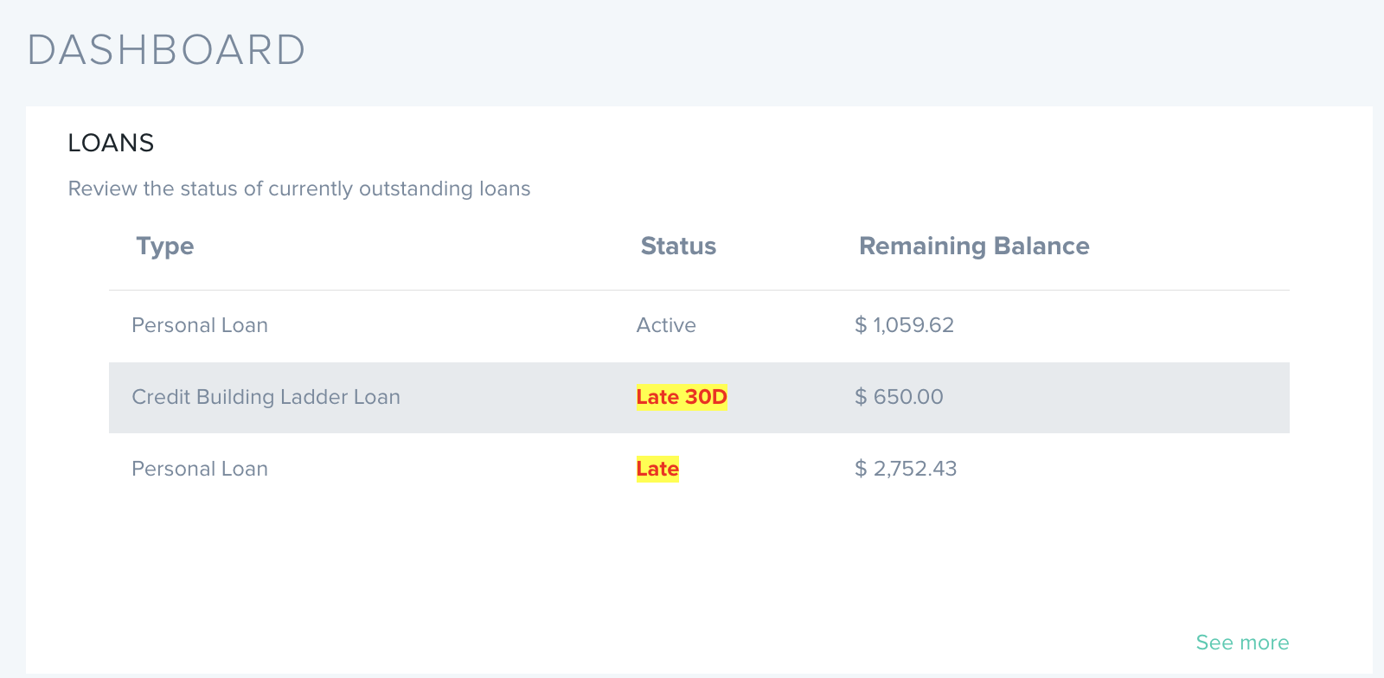Click the Type column header
Image resolution: width=1384 pixels, height=678 pixels.
[x=164, y=246]
